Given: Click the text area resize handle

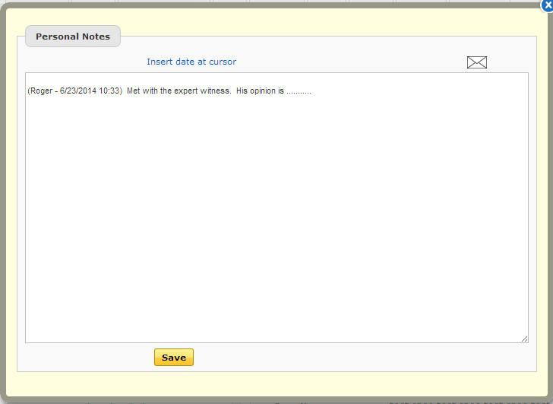Looking at the screenshot, I should click(524, 339).
